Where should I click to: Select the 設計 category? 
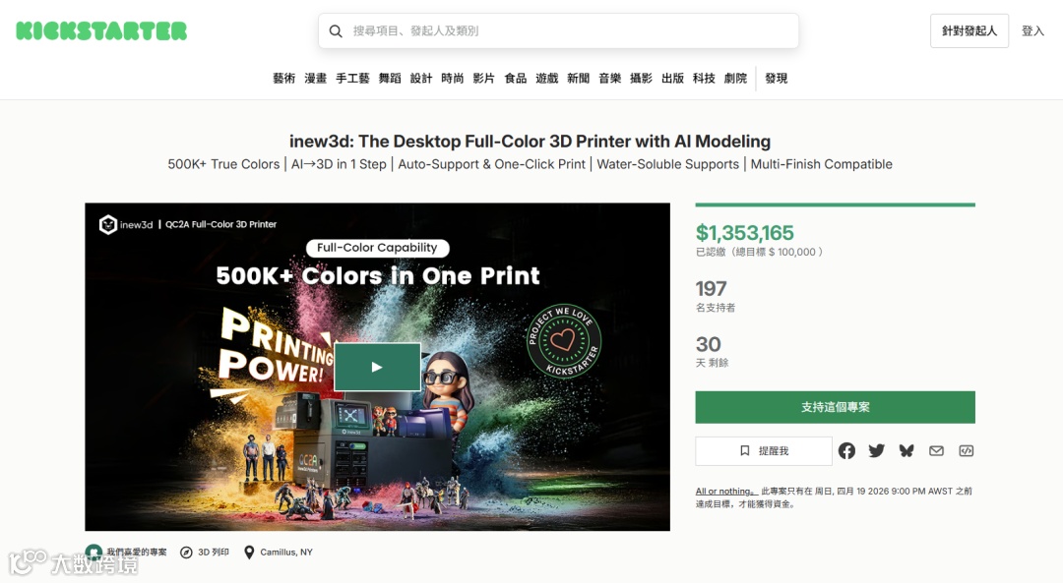(421, 79)
